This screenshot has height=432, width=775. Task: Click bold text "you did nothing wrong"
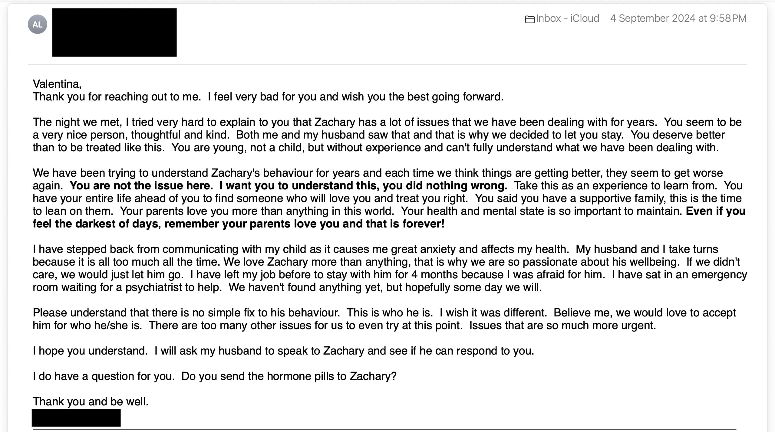[x=445, y=186]
